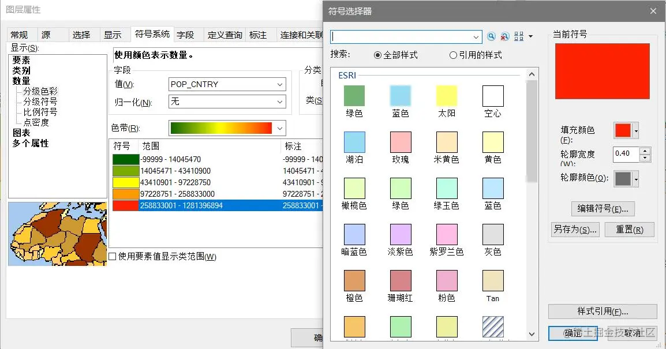The width and height of the screenshot is (666, 349).
Task: Tick the 使用要素值显示类范围 checkbox
Action: pos(113,257)
